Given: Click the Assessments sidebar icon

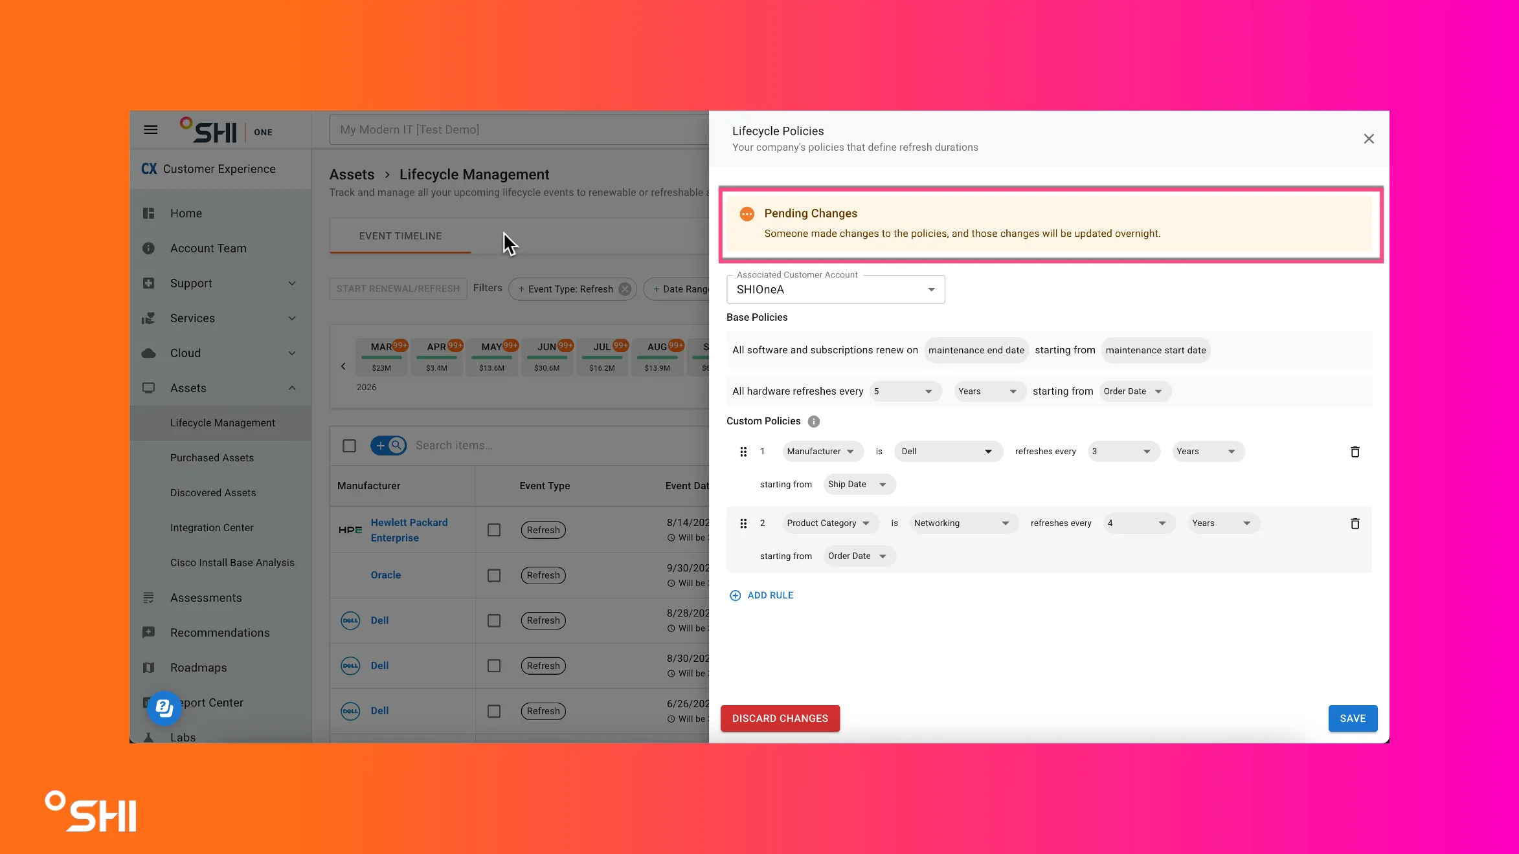Looking at the screenshot, I should (148, 598).
